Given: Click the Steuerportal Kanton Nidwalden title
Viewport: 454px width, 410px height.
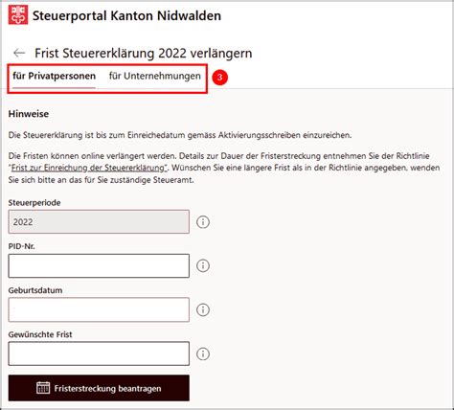Looking at the screenshot, I should (126, 15).
